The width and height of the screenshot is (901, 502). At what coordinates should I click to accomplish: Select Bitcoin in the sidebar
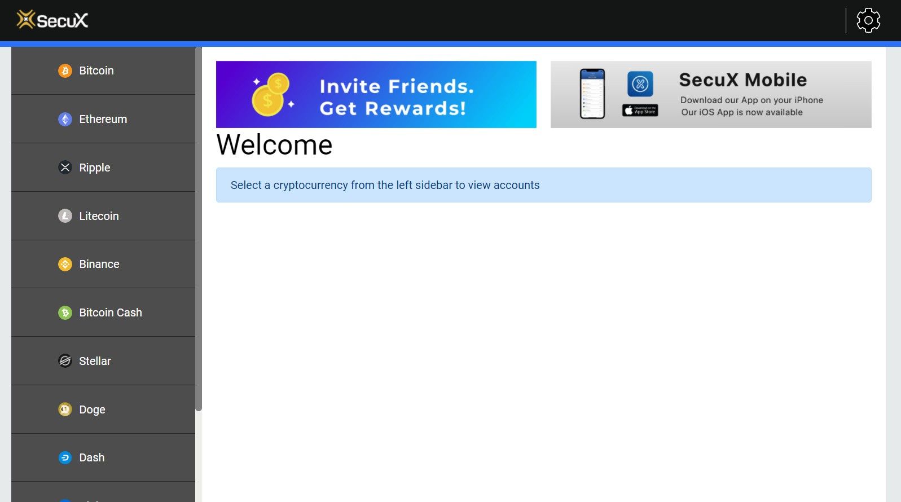click(x=103, y=71)
